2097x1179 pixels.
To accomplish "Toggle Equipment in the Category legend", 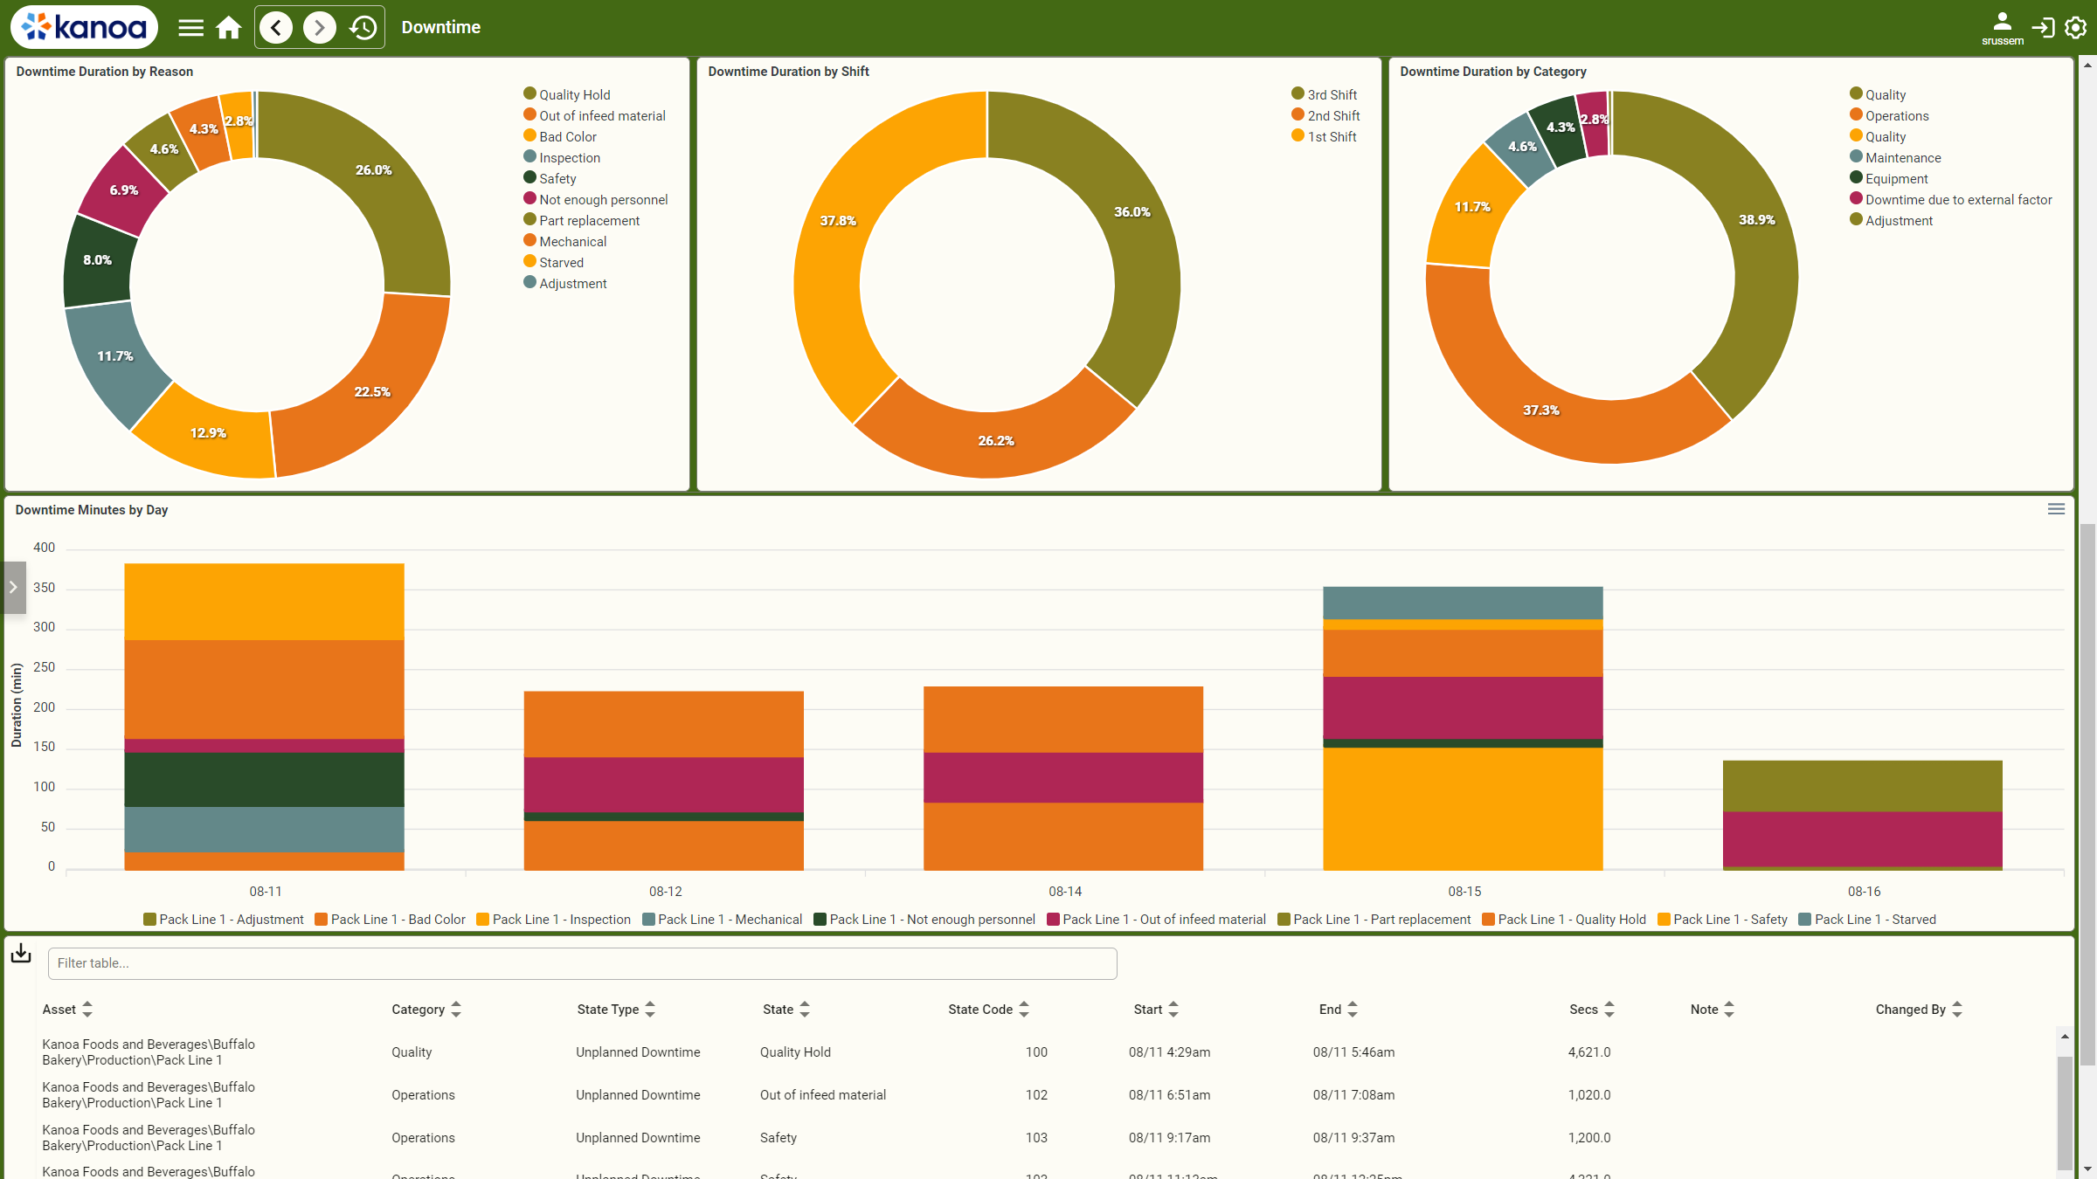I will [1888, 178].
